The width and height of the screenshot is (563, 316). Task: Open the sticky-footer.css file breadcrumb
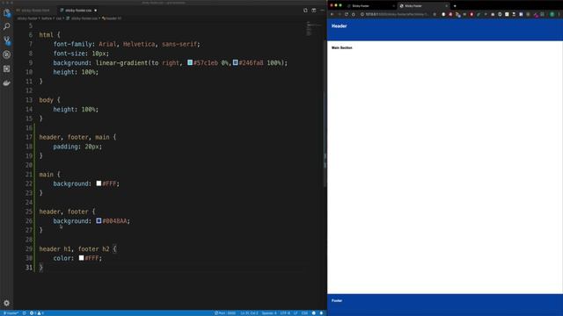pyautogui.click(x=82, y=18)
